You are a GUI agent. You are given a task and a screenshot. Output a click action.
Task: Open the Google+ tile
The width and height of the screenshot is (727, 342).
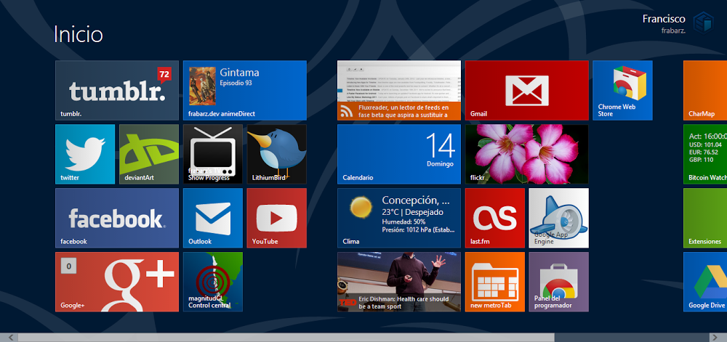[117, 282]
